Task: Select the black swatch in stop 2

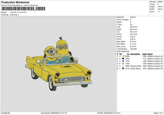Action: tap(123, 59)
